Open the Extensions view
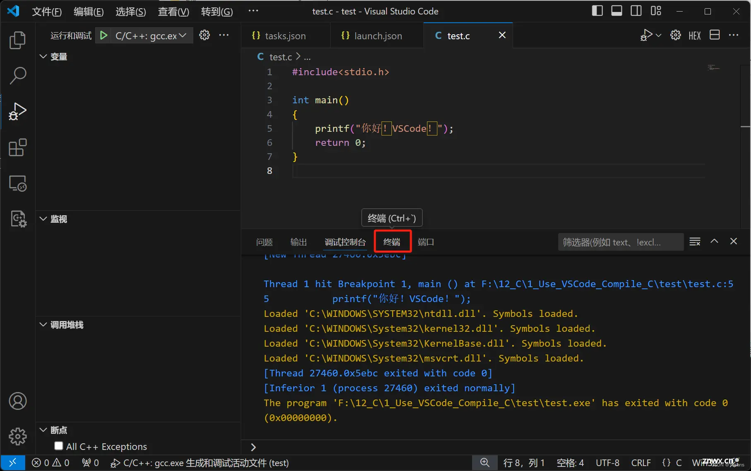This screenshot has width=751, height=471. tap(17, 147)
